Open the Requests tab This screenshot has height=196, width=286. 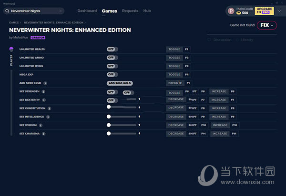tap(130, 10)
